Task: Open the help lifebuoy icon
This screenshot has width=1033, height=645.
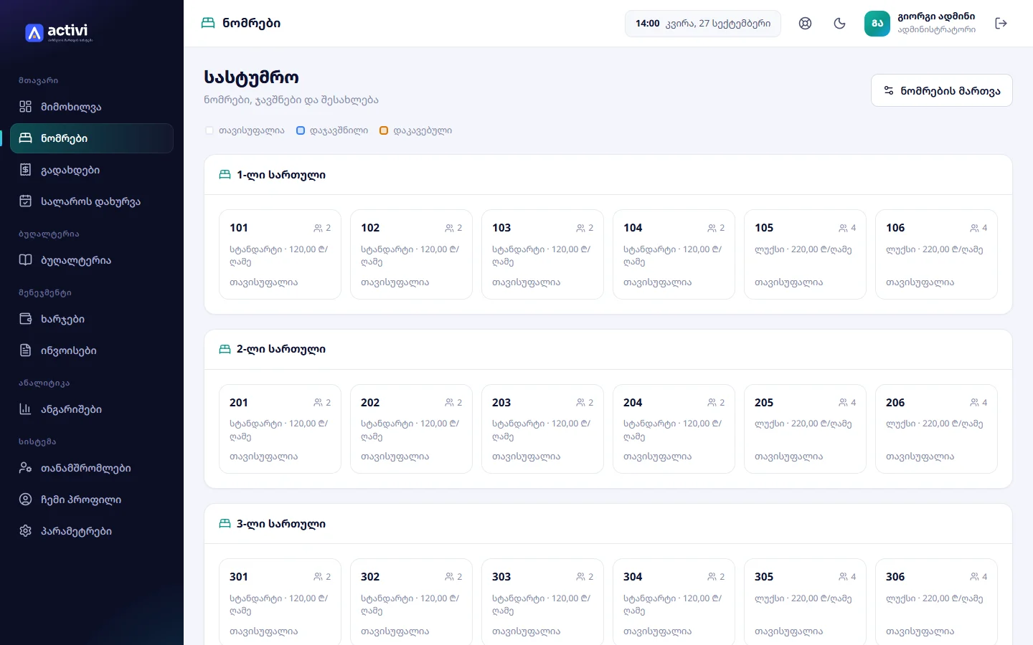Action: [x=805, y=24]
